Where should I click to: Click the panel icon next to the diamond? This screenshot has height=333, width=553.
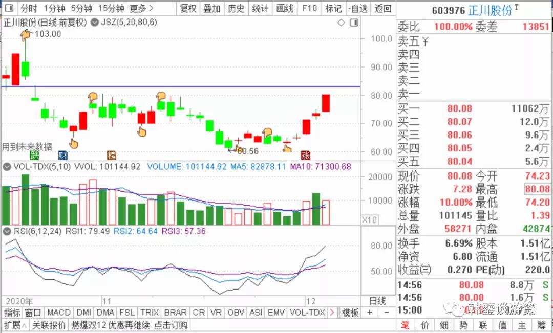coord(354,23)
